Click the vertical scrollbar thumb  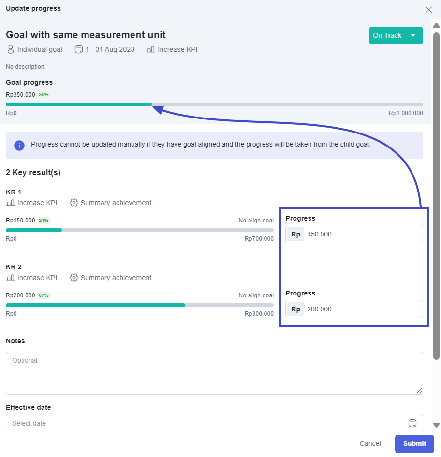coord(436,196)
